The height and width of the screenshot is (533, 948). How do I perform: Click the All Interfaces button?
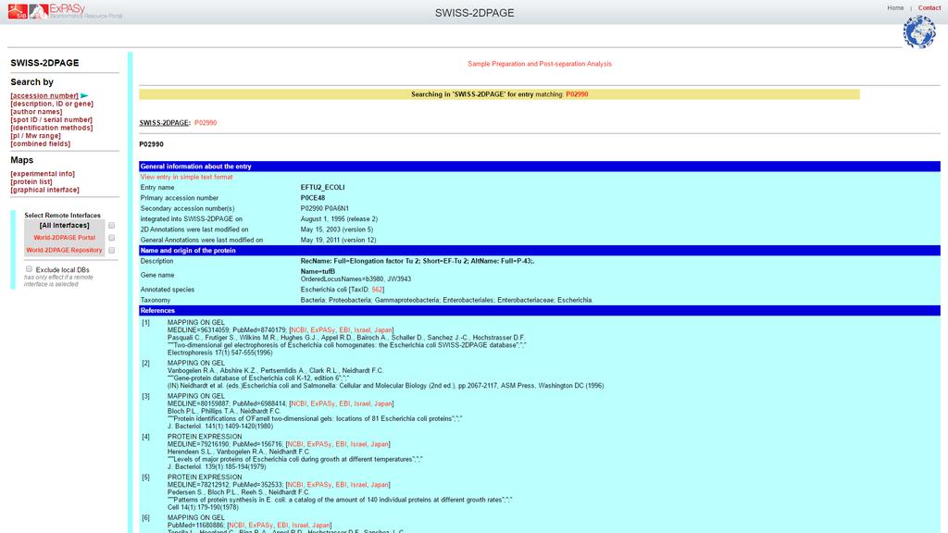pyautogui.click(x=64, y=226)
